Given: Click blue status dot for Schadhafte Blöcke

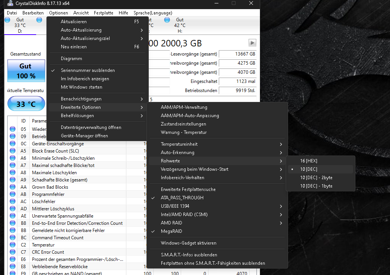Looking at the screenshot, I should pos(13,180).
